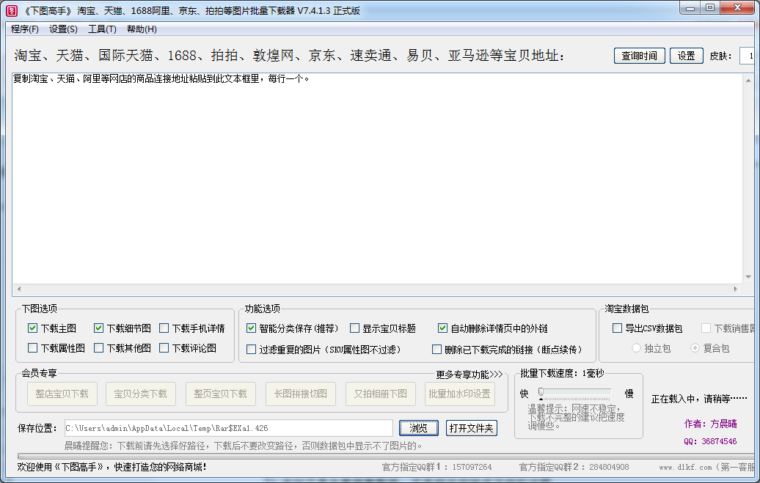Click the 保存位置 path input field

click(x=228, y=428)
